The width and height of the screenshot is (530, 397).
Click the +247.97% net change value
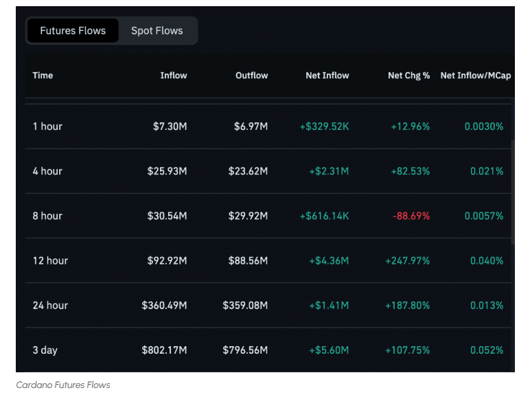click(x=408, y=260)
